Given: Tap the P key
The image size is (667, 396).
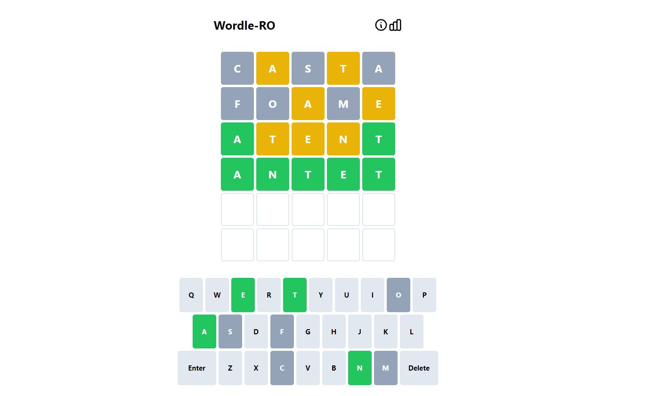Looking at the screenshot, I should (424, 295).
